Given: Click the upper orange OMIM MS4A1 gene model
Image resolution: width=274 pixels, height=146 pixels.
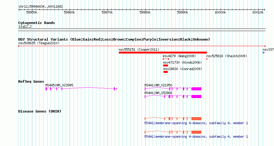Looking at the screenshot, I should click(173, 119).
